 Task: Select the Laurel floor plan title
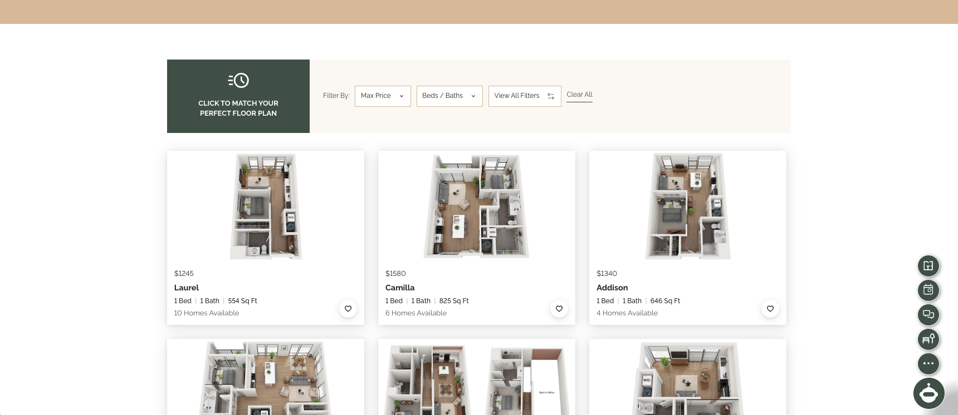pyautogui.click(x=186, y=288)
